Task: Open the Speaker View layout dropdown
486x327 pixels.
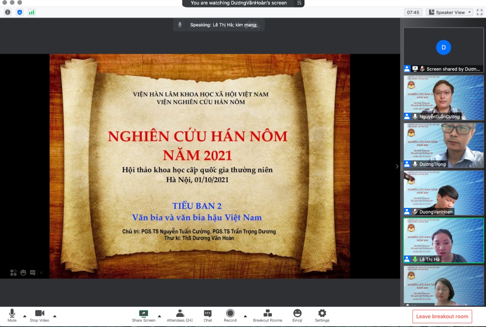Action: point(450,13)
